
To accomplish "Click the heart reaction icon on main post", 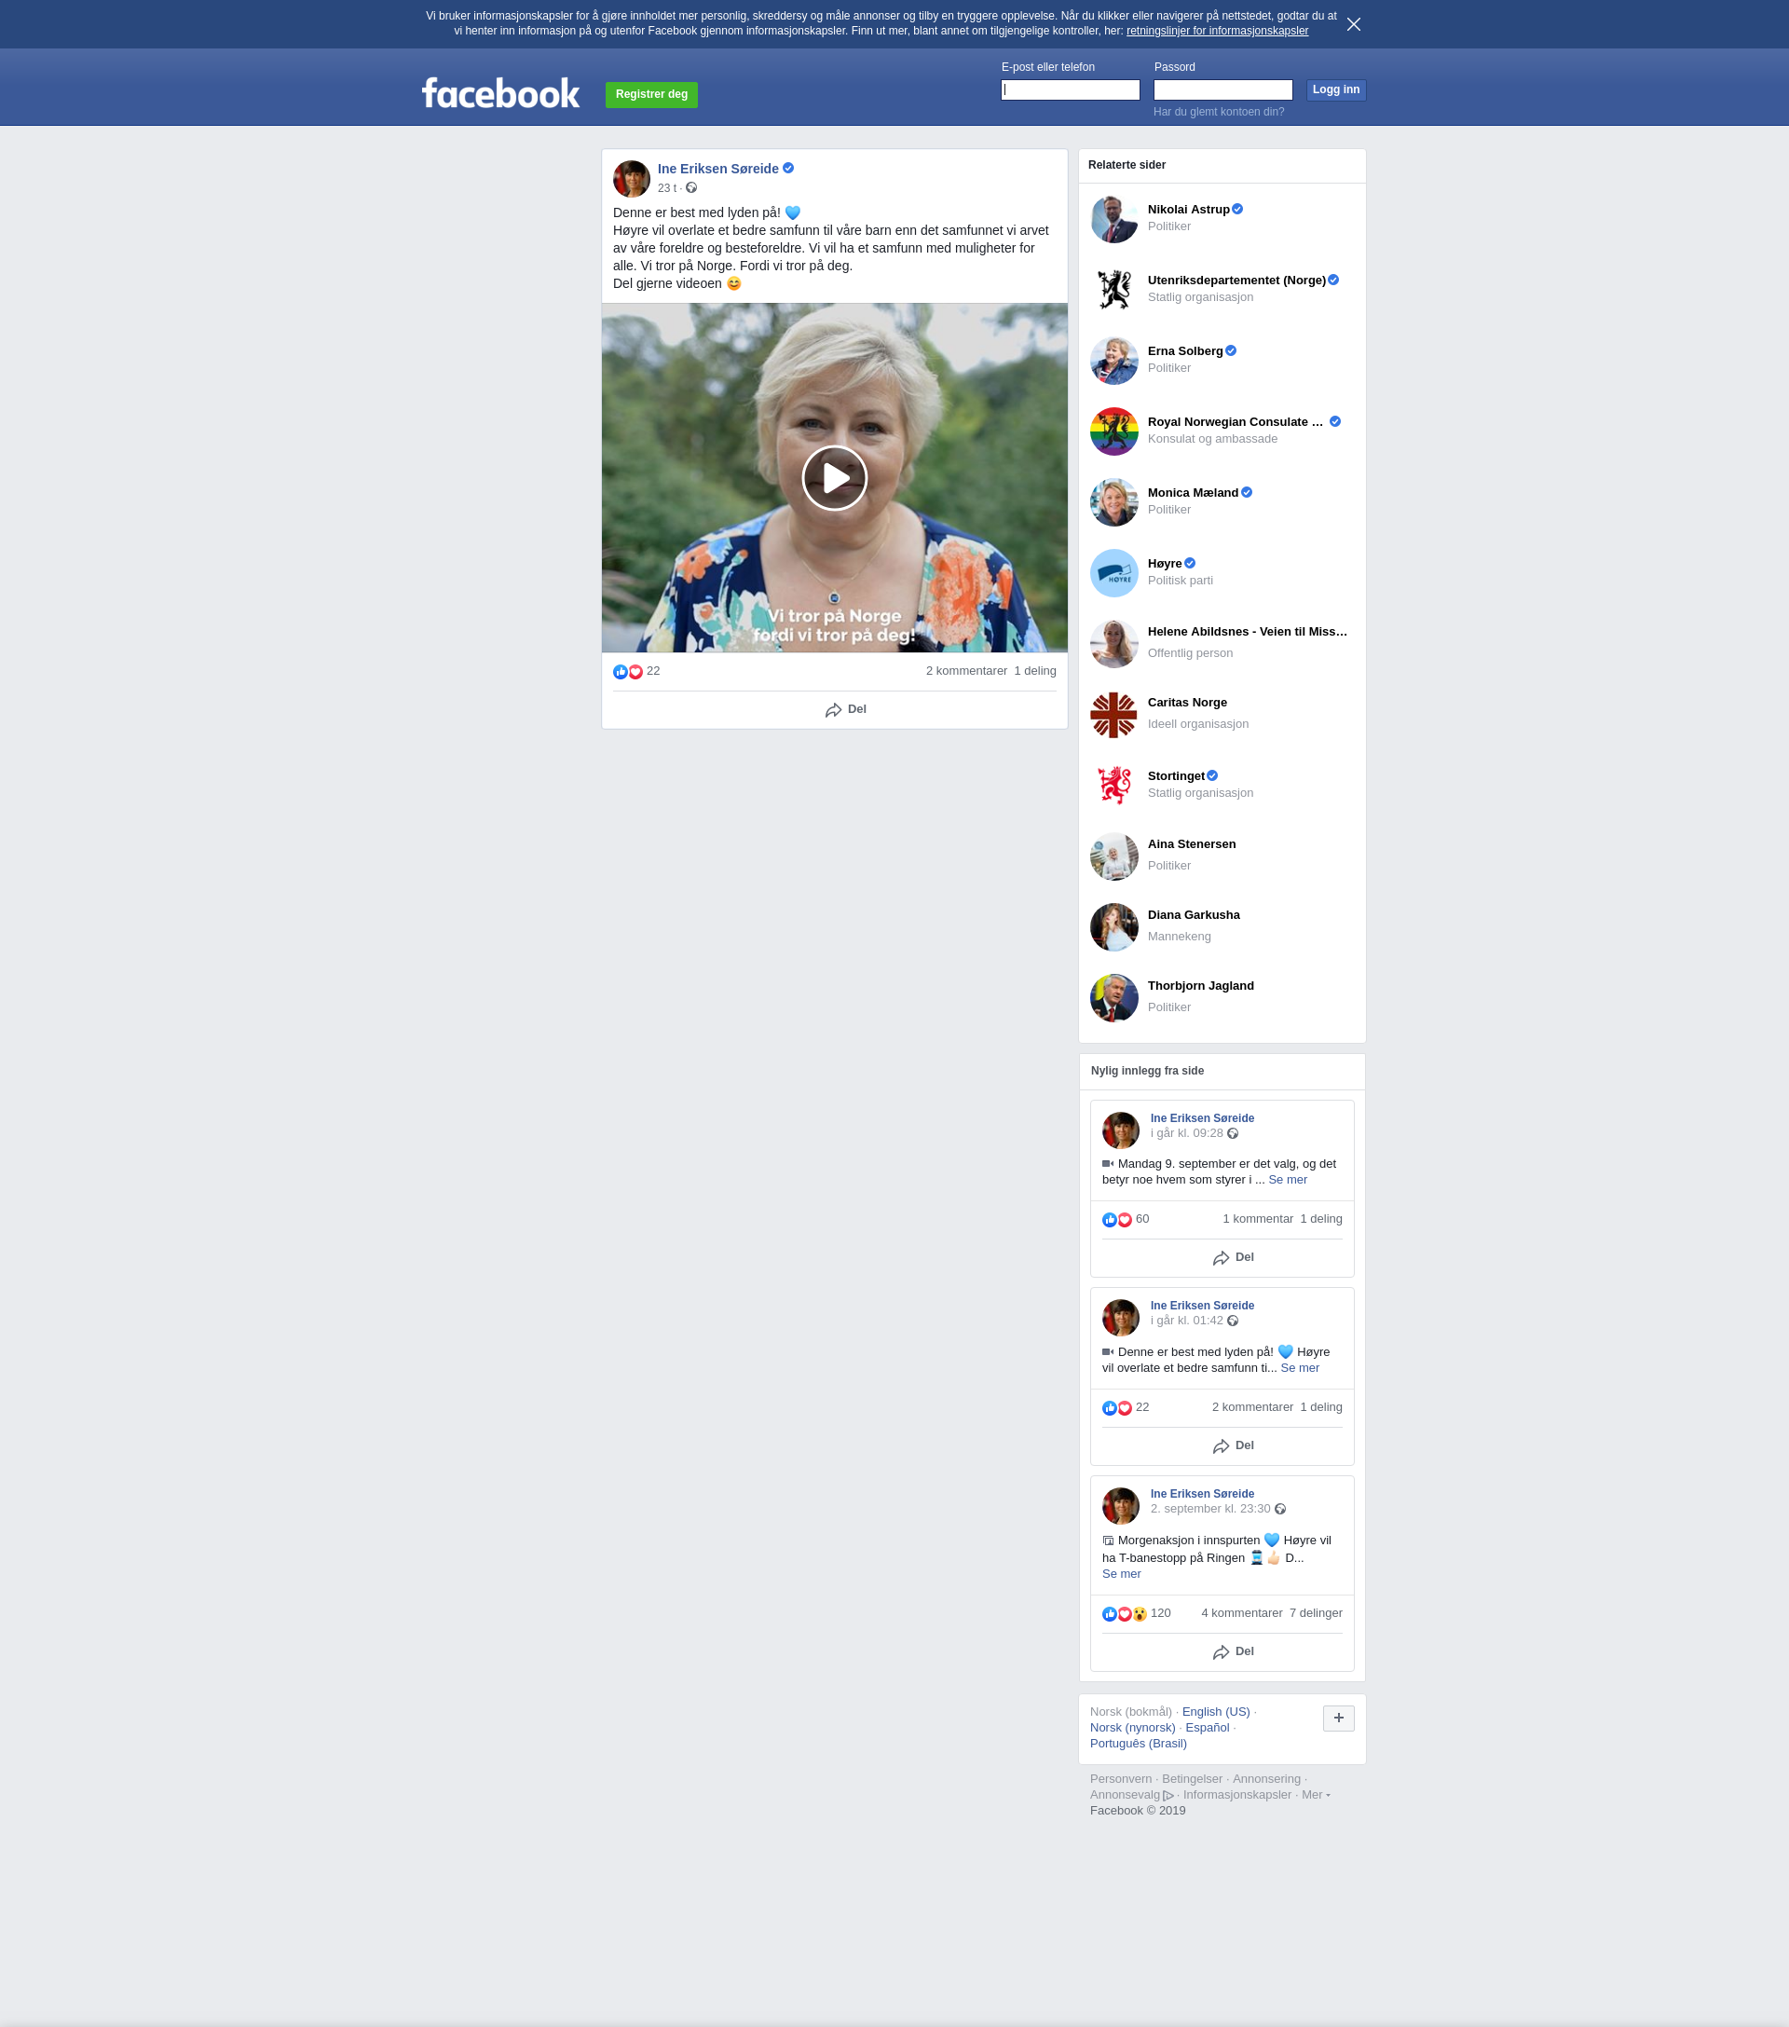I will pyautogui.click(x=635, y=671).
